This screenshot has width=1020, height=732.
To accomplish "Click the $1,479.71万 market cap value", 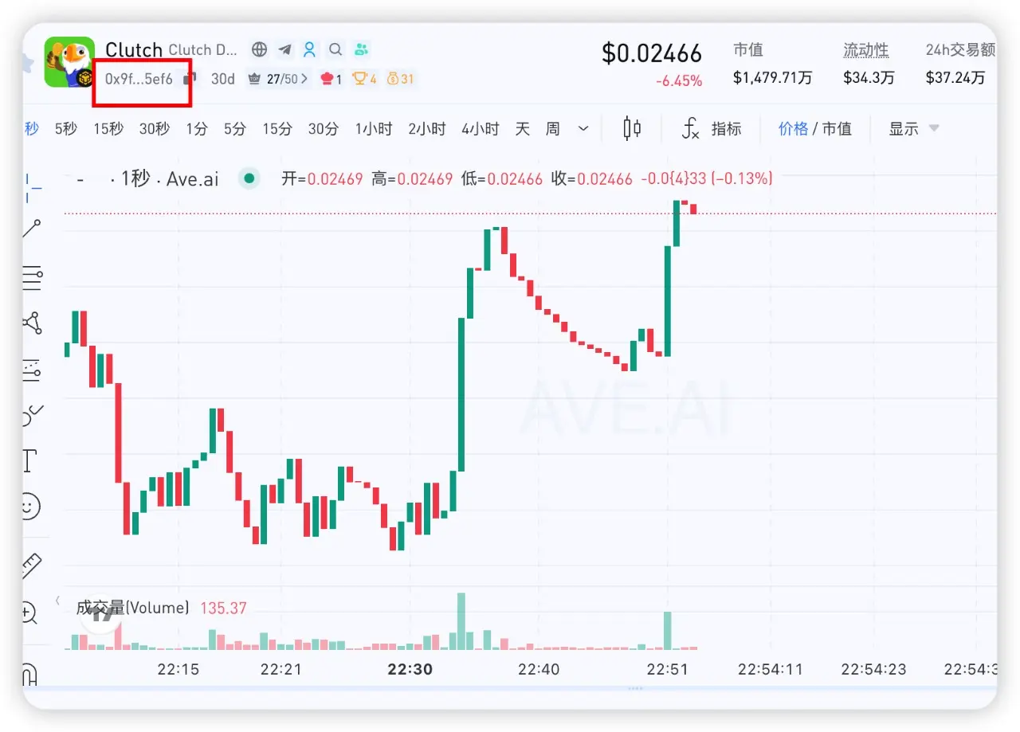I will click(x=773, y=78).
